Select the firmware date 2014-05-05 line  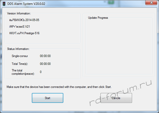point(24,20)
